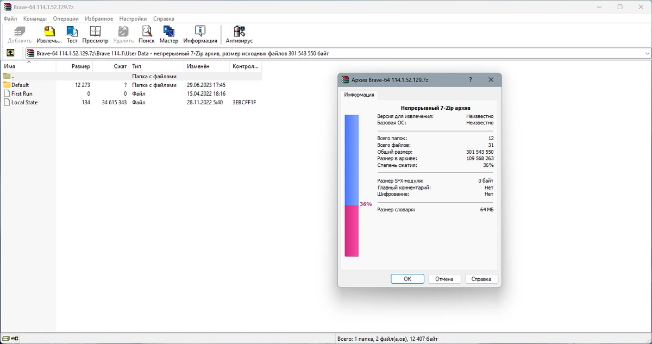Screen dimensions: 652x344
Task: Click the date 29.06.2023 17:45
Action: point(206,85)
